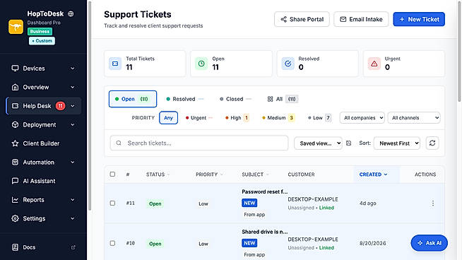This screenshot has width=462, height=260.
Task: Open the Ask AI floating button
Action: [430, 243]
